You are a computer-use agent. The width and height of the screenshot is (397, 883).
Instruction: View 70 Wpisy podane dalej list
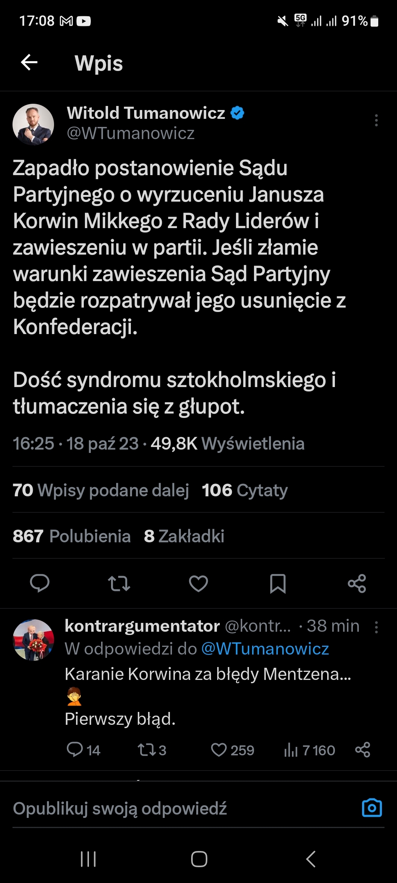coord(101,490)
